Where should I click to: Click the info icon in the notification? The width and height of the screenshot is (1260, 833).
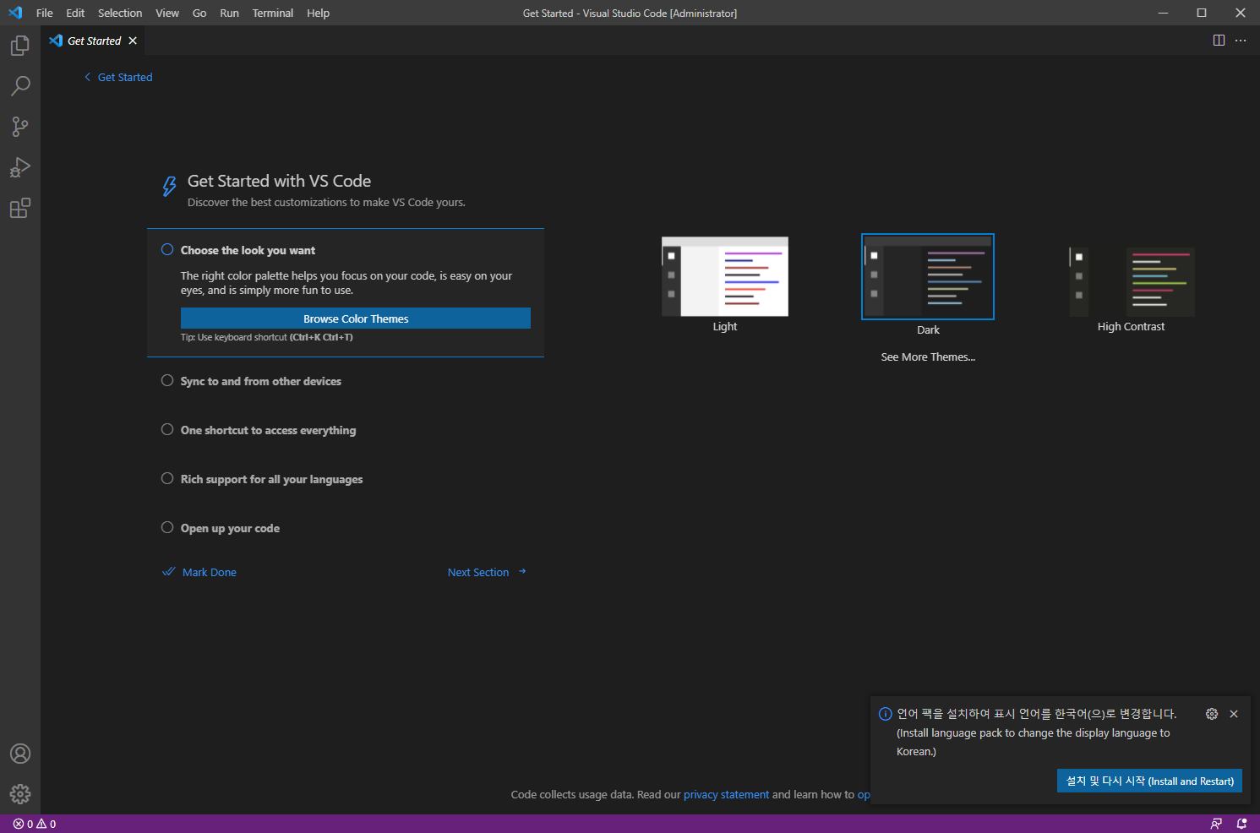(x=886, y=714)
